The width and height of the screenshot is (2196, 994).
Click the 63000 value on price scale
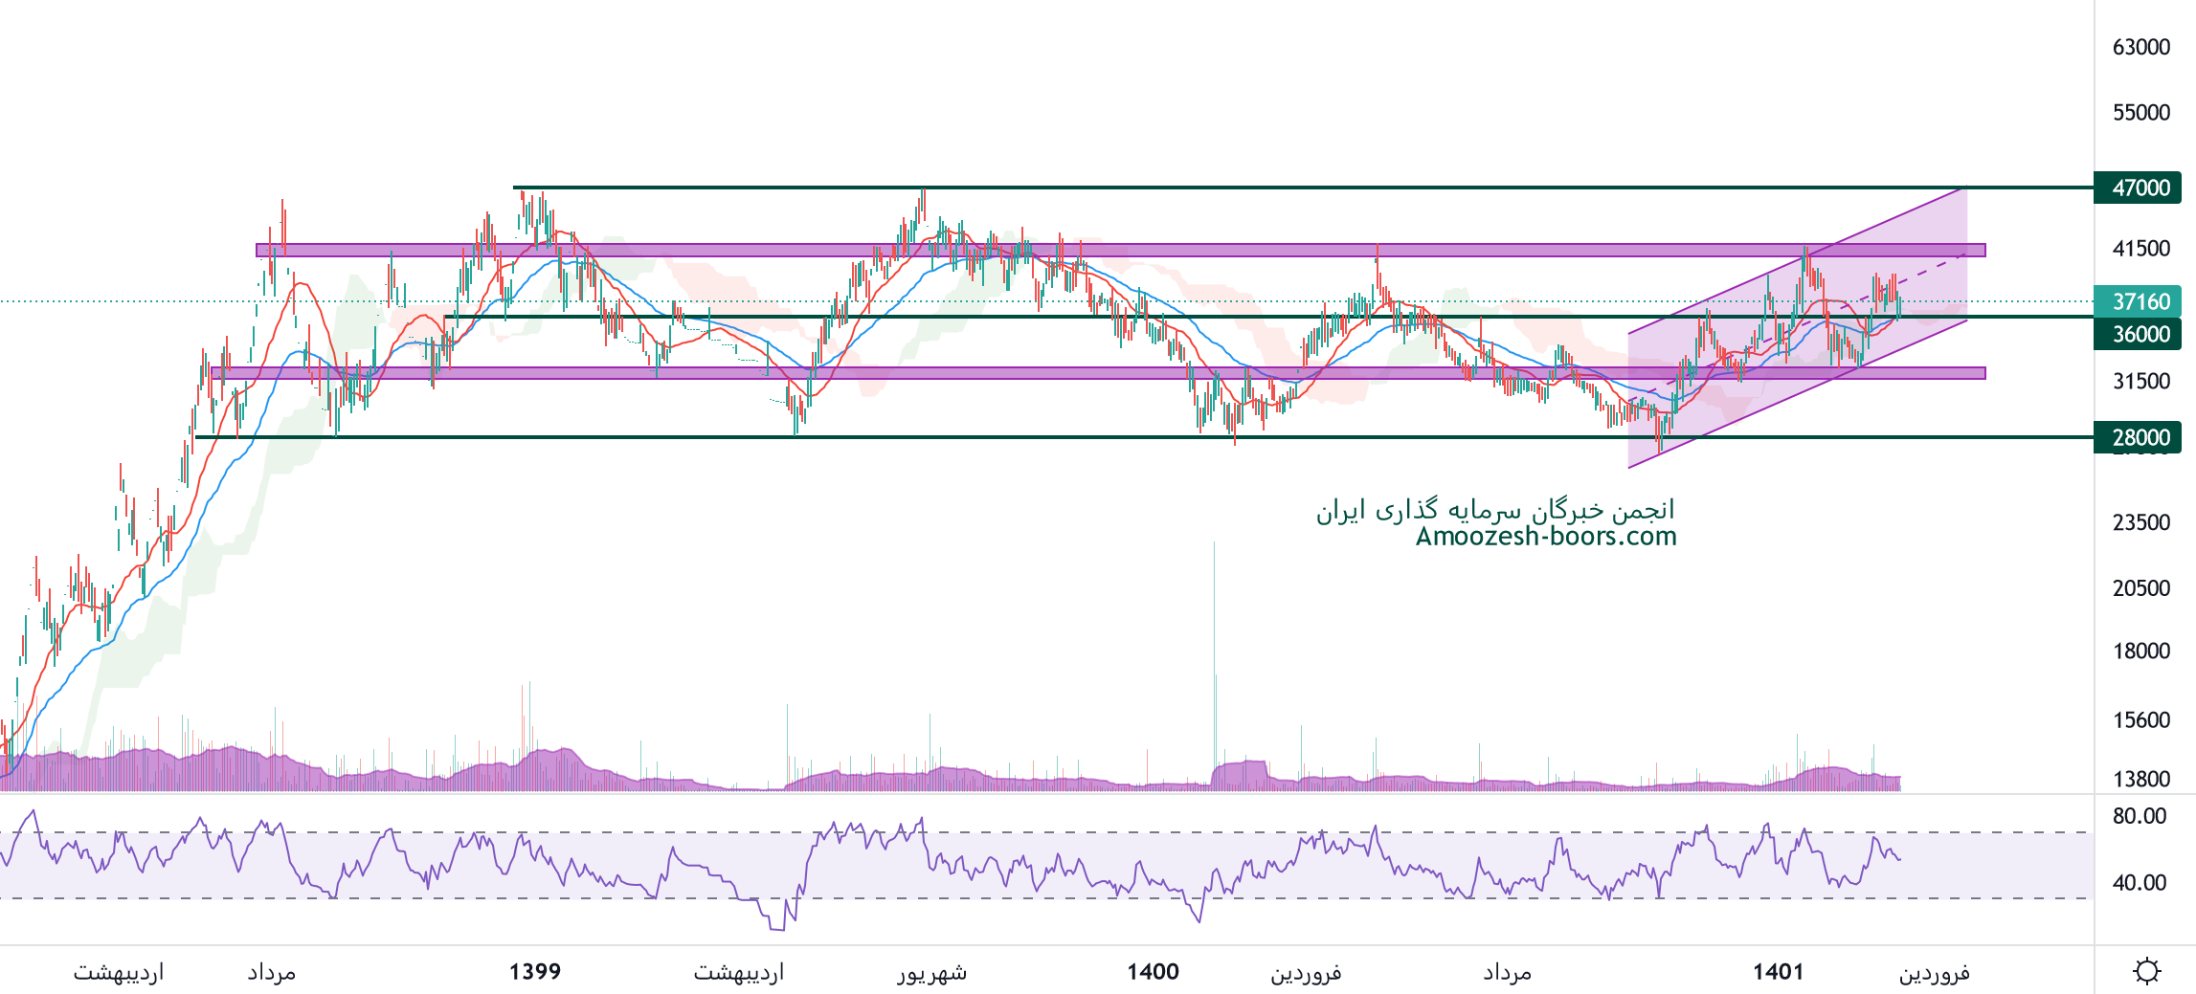(x=2140, y=47)
